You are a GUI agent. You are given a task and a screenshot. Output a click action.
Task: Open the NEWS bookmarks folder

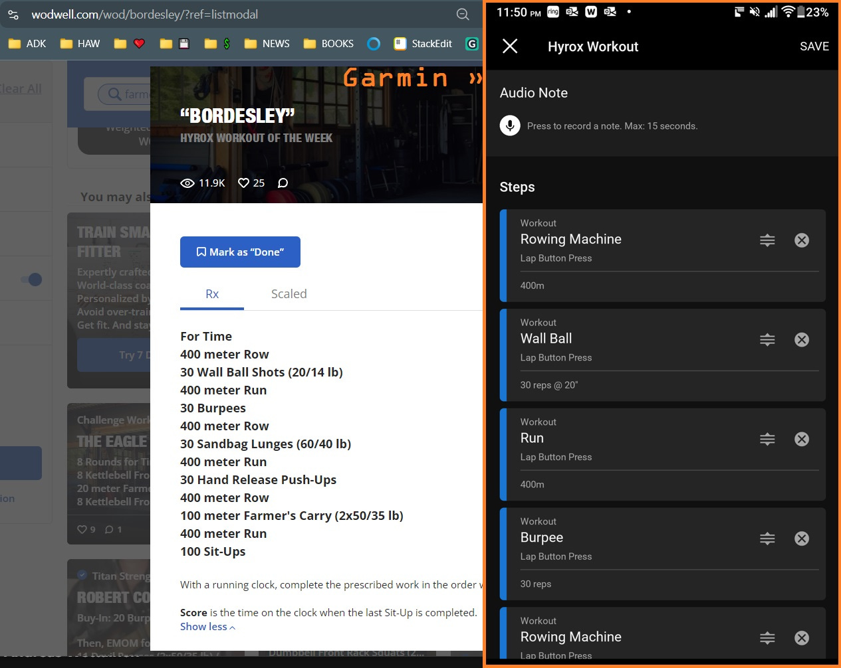(267, 44)
